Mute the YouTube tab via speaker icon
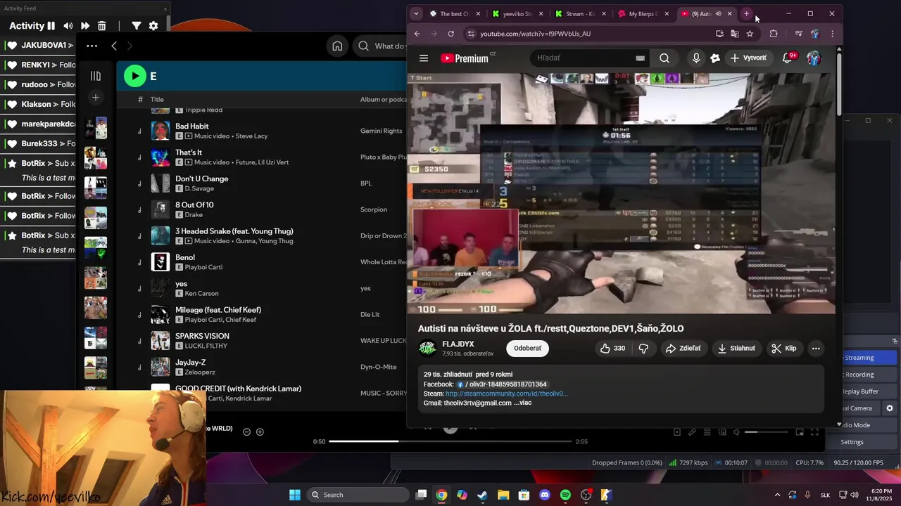This screenshot has height=506, width=901. click(718, 13)
